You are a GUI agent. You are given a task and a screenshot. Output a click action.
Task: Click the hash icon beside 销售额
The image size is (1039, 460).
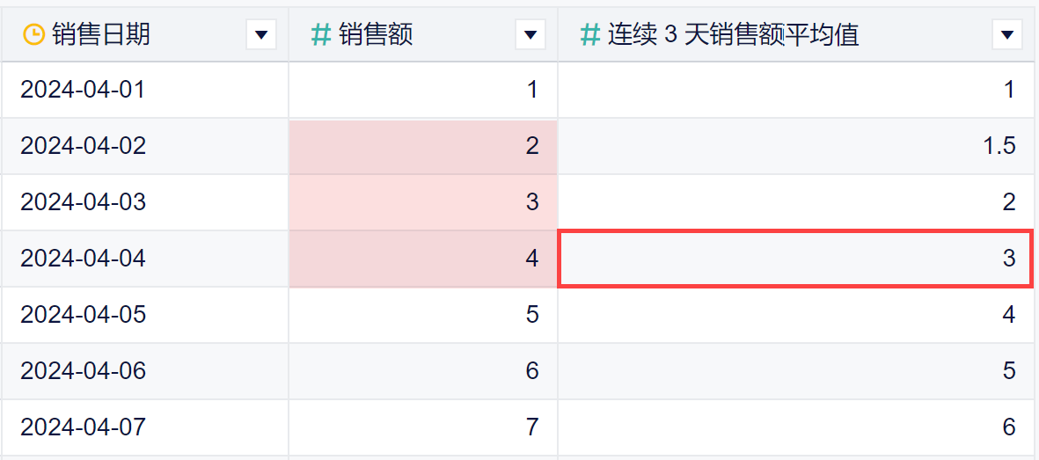tap(321, 34)
